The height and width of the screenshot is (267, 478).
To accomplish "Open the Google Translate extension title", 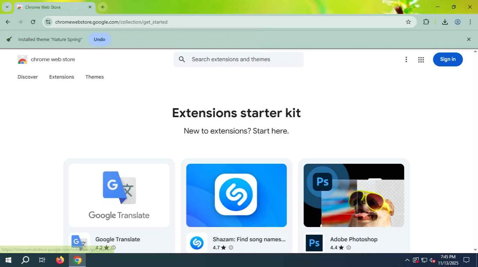I will (118, 239).
